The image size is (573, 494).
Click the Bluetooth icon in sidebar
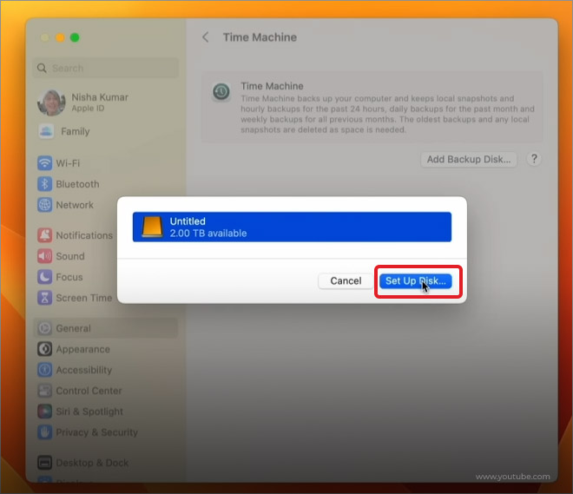point(44,184)
